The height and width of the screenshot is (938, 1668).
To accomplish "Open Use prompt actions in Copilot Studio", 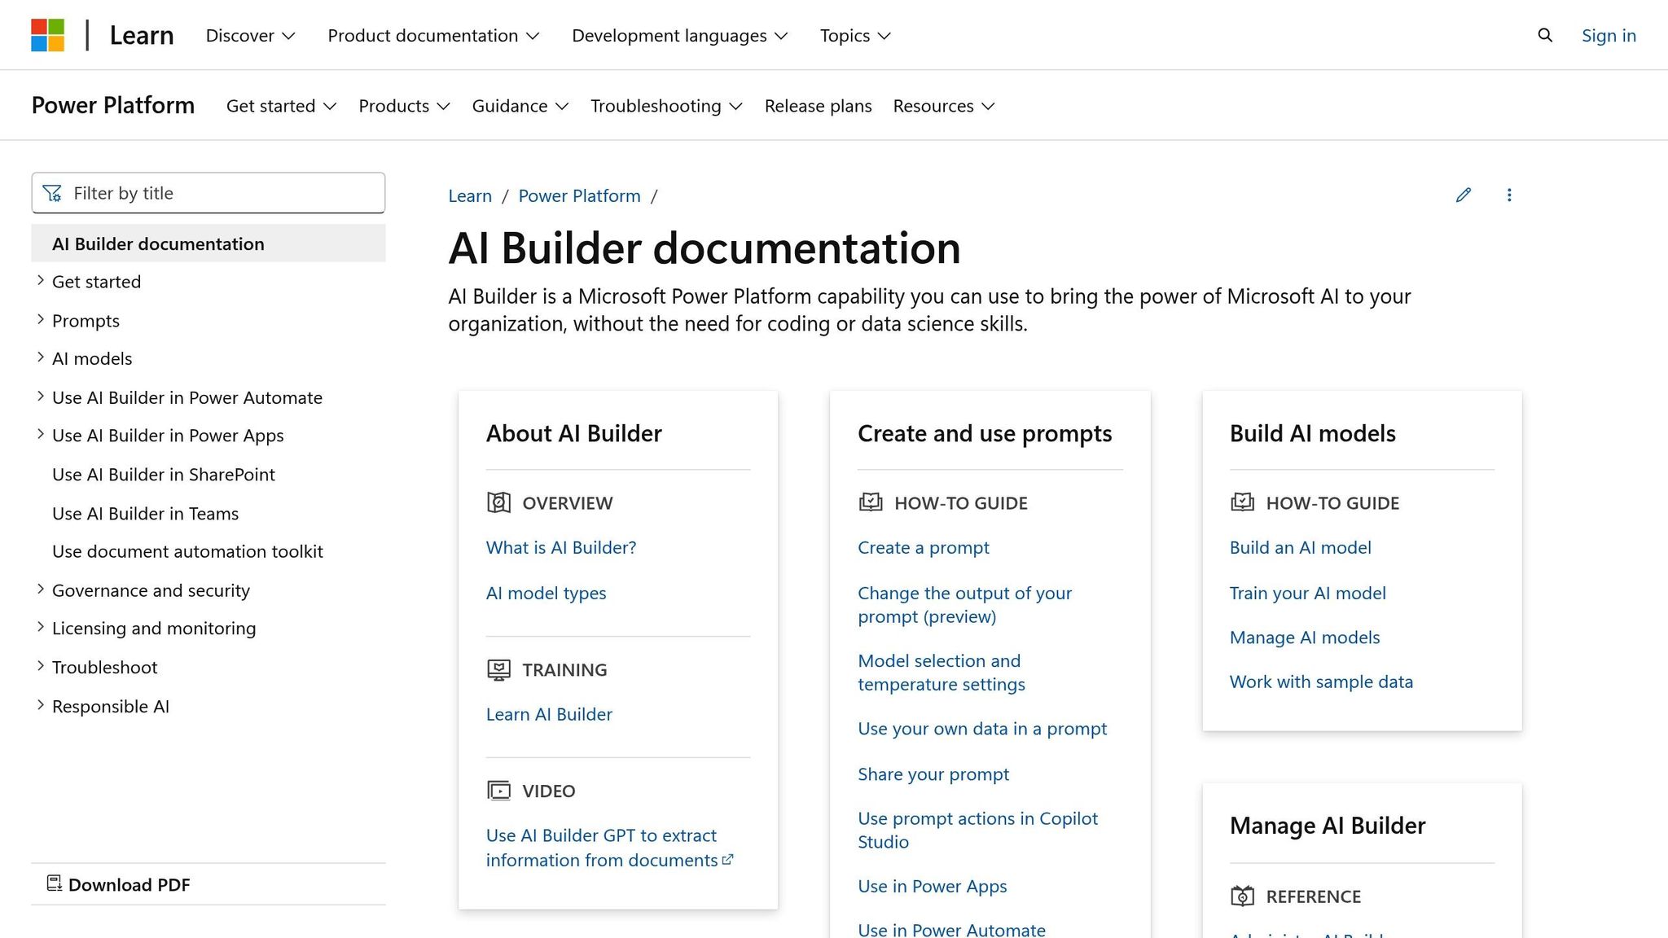I will click(x=977, y=830).
